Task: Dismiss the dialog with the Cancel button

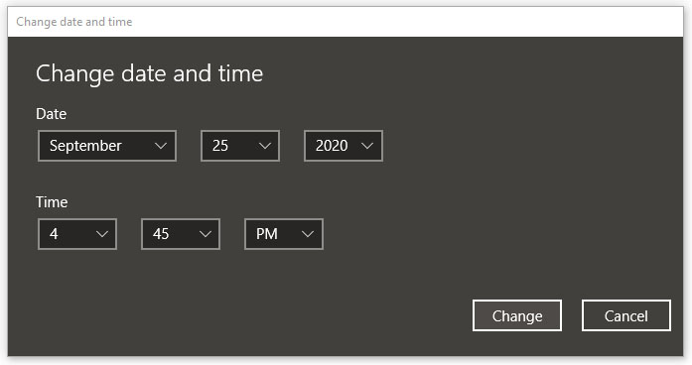Action: tap(626, 315)
